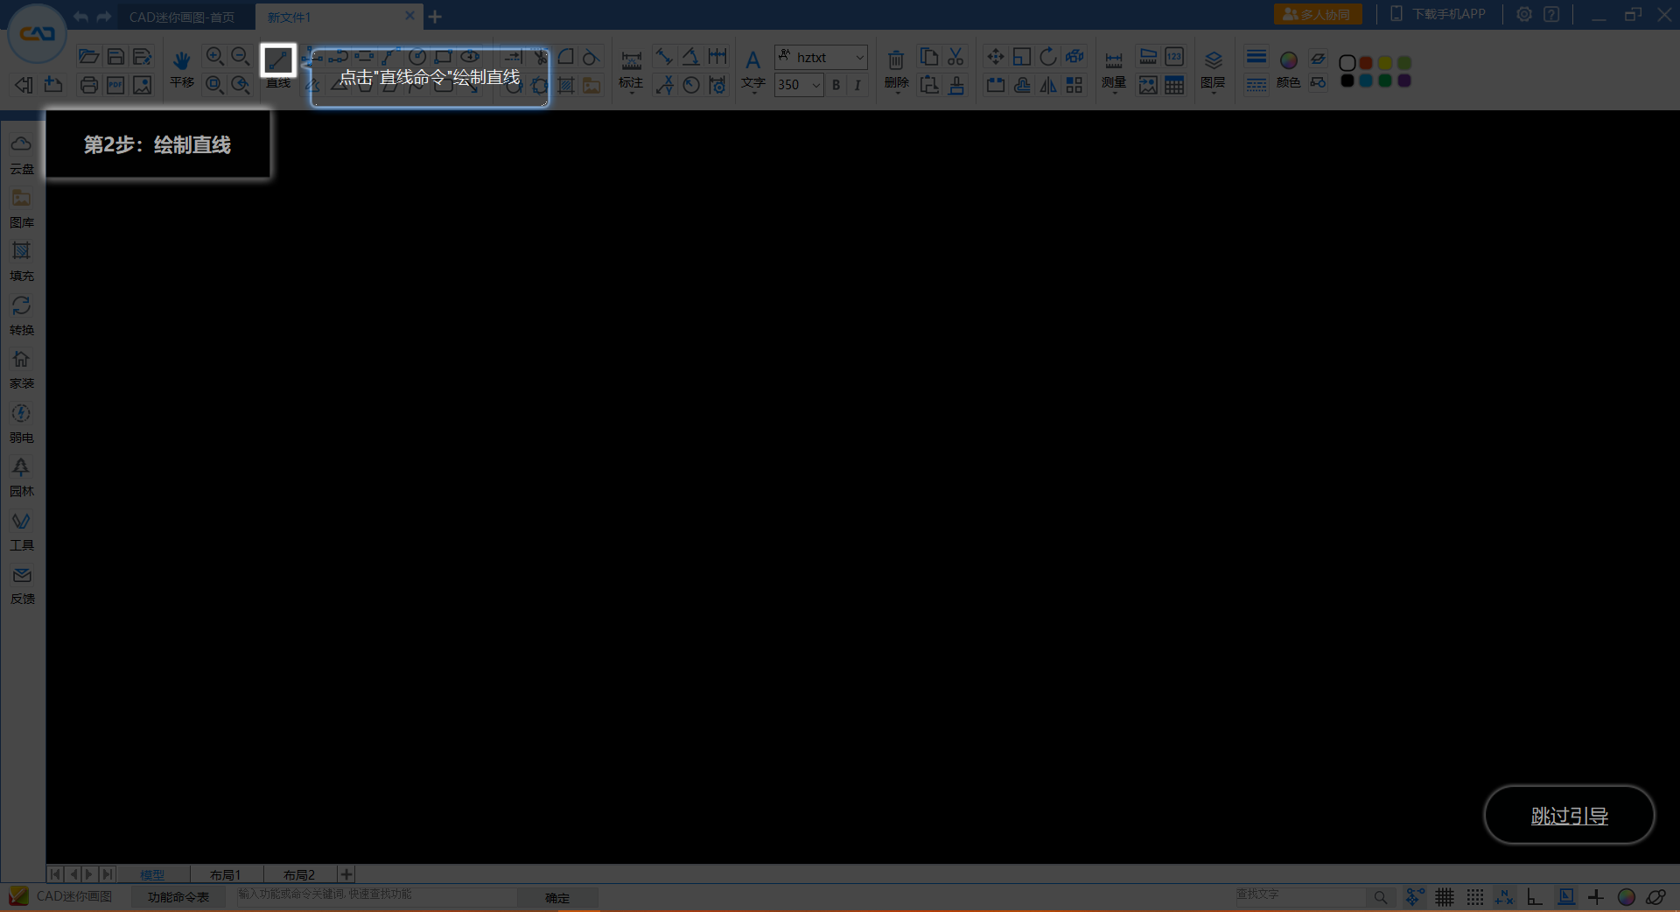1680x912 pixels.
Task: Select the highlighted 直线 line tool
Action: [x=278, y=60]
